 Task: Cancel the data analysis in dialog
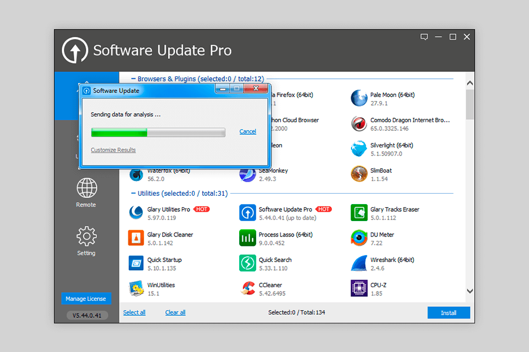[247, 131]
